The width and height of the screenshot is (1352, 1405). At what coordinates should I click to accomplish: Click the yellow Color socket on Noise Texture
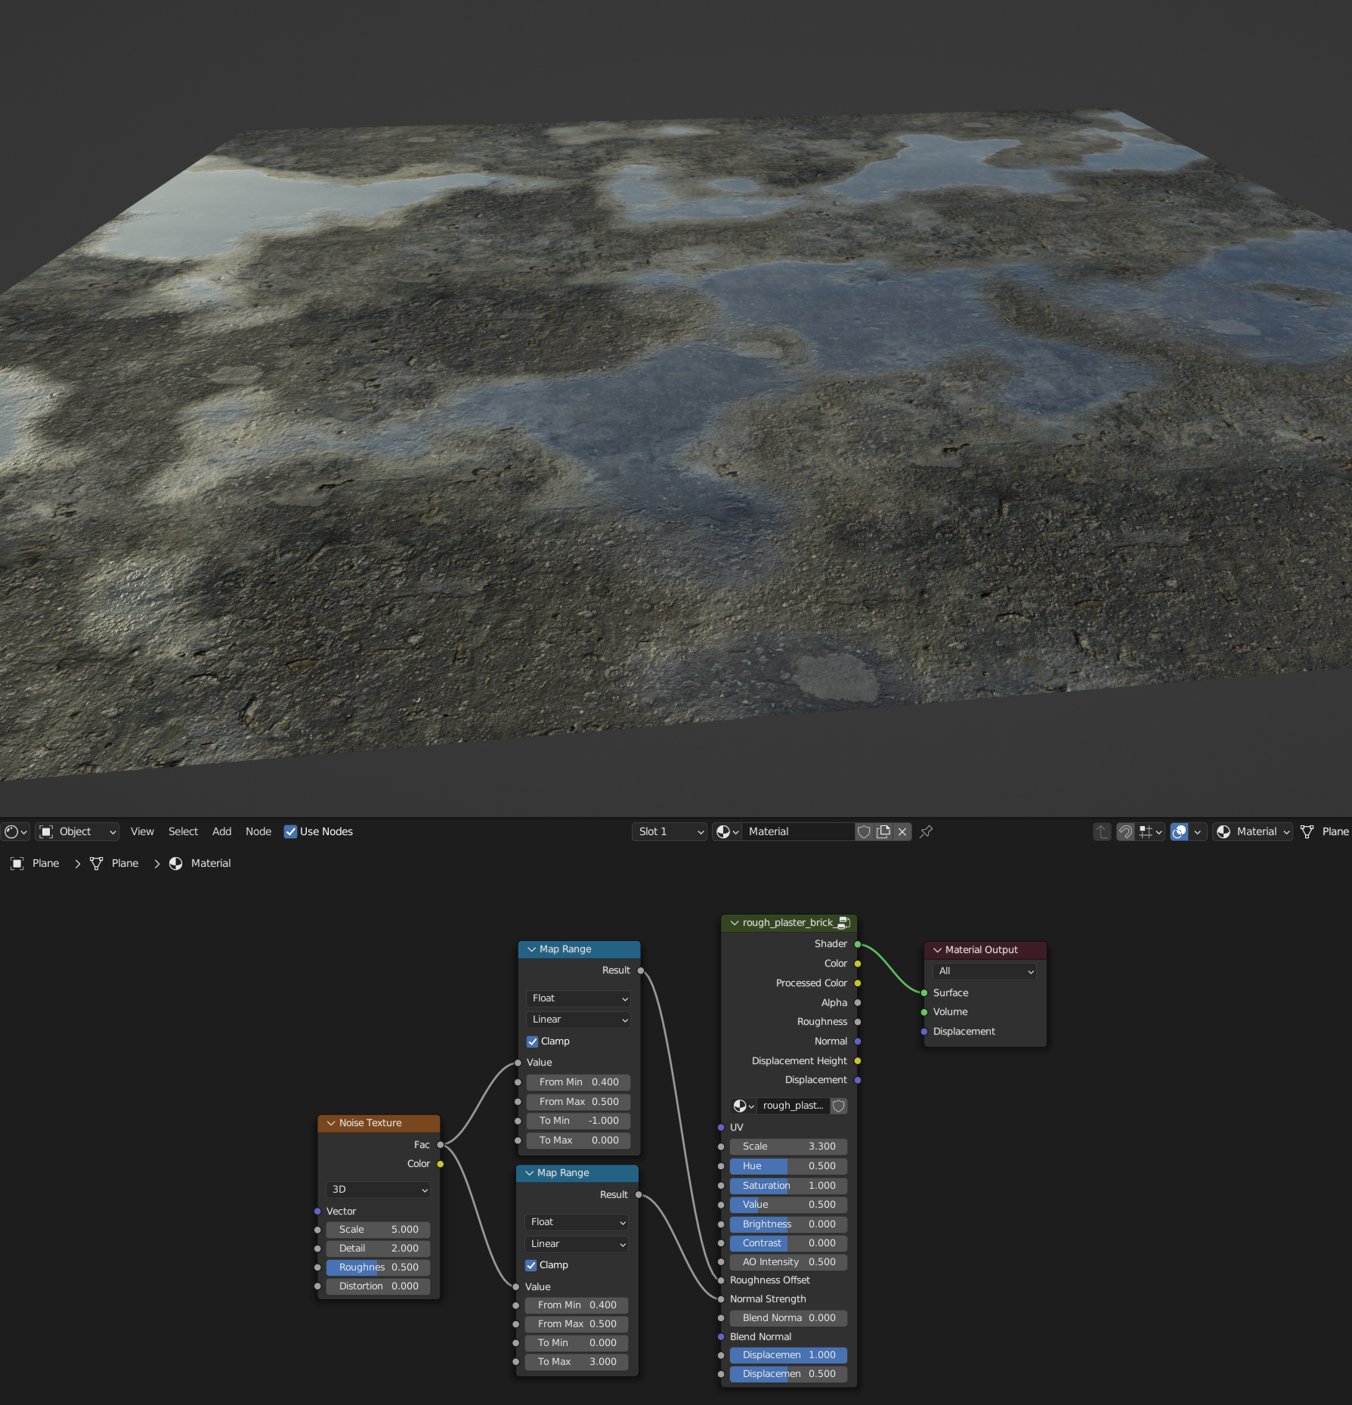pos(441,1164)
